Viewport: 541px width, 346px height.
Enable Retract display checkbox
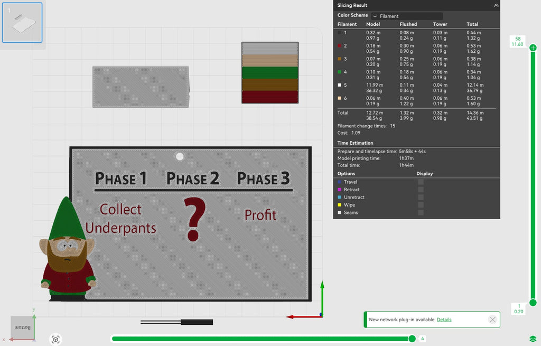click(x=421, y=190)
